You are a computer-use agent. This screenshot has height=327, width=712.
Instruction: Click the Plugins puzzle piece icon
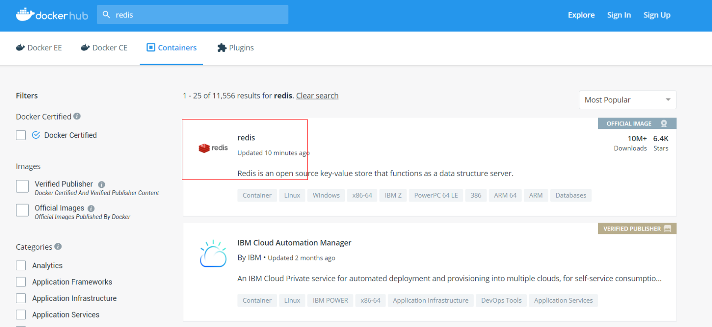point(222,47)
